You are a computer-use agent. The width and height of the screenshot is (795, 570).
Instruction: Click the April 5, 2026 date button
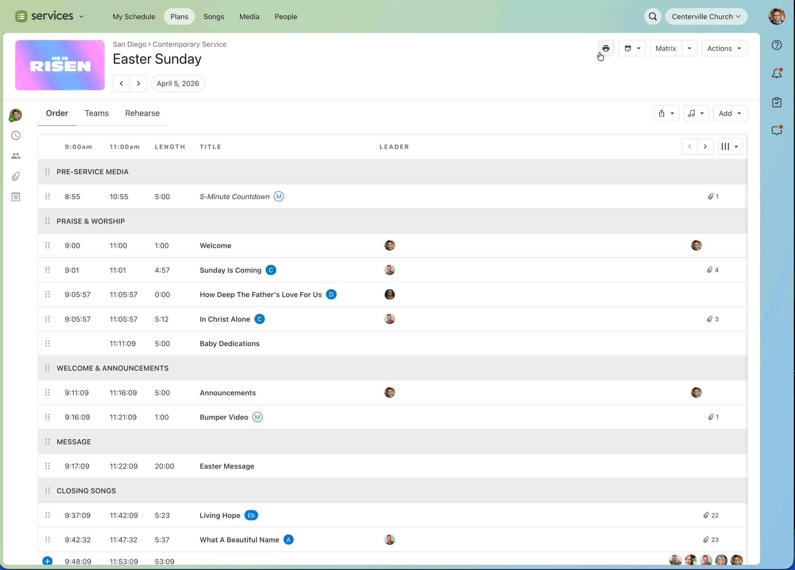click(178, 83)
